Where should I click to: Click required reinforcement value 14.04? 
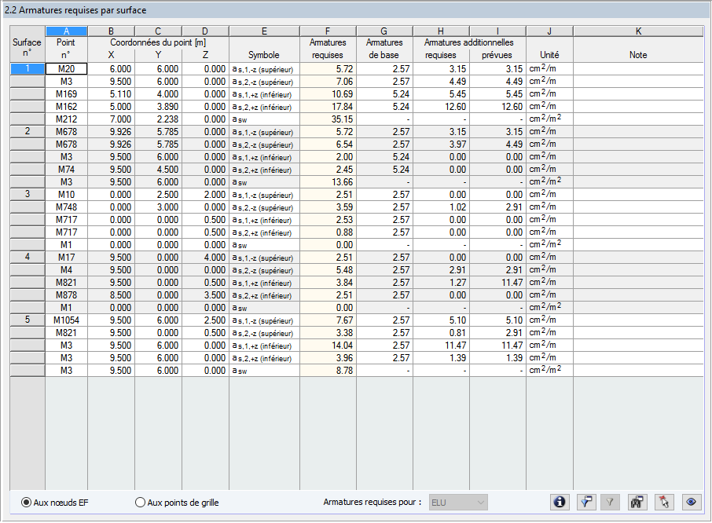pos(328,346)
